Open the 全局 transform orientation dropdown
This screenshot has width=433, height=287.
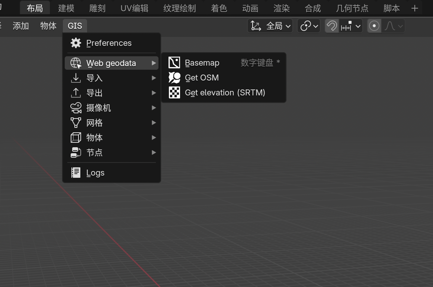click(270, 26)
